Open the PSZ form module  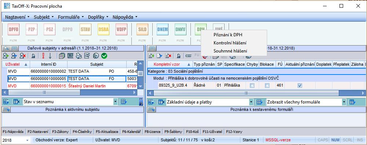coord(50,29)
